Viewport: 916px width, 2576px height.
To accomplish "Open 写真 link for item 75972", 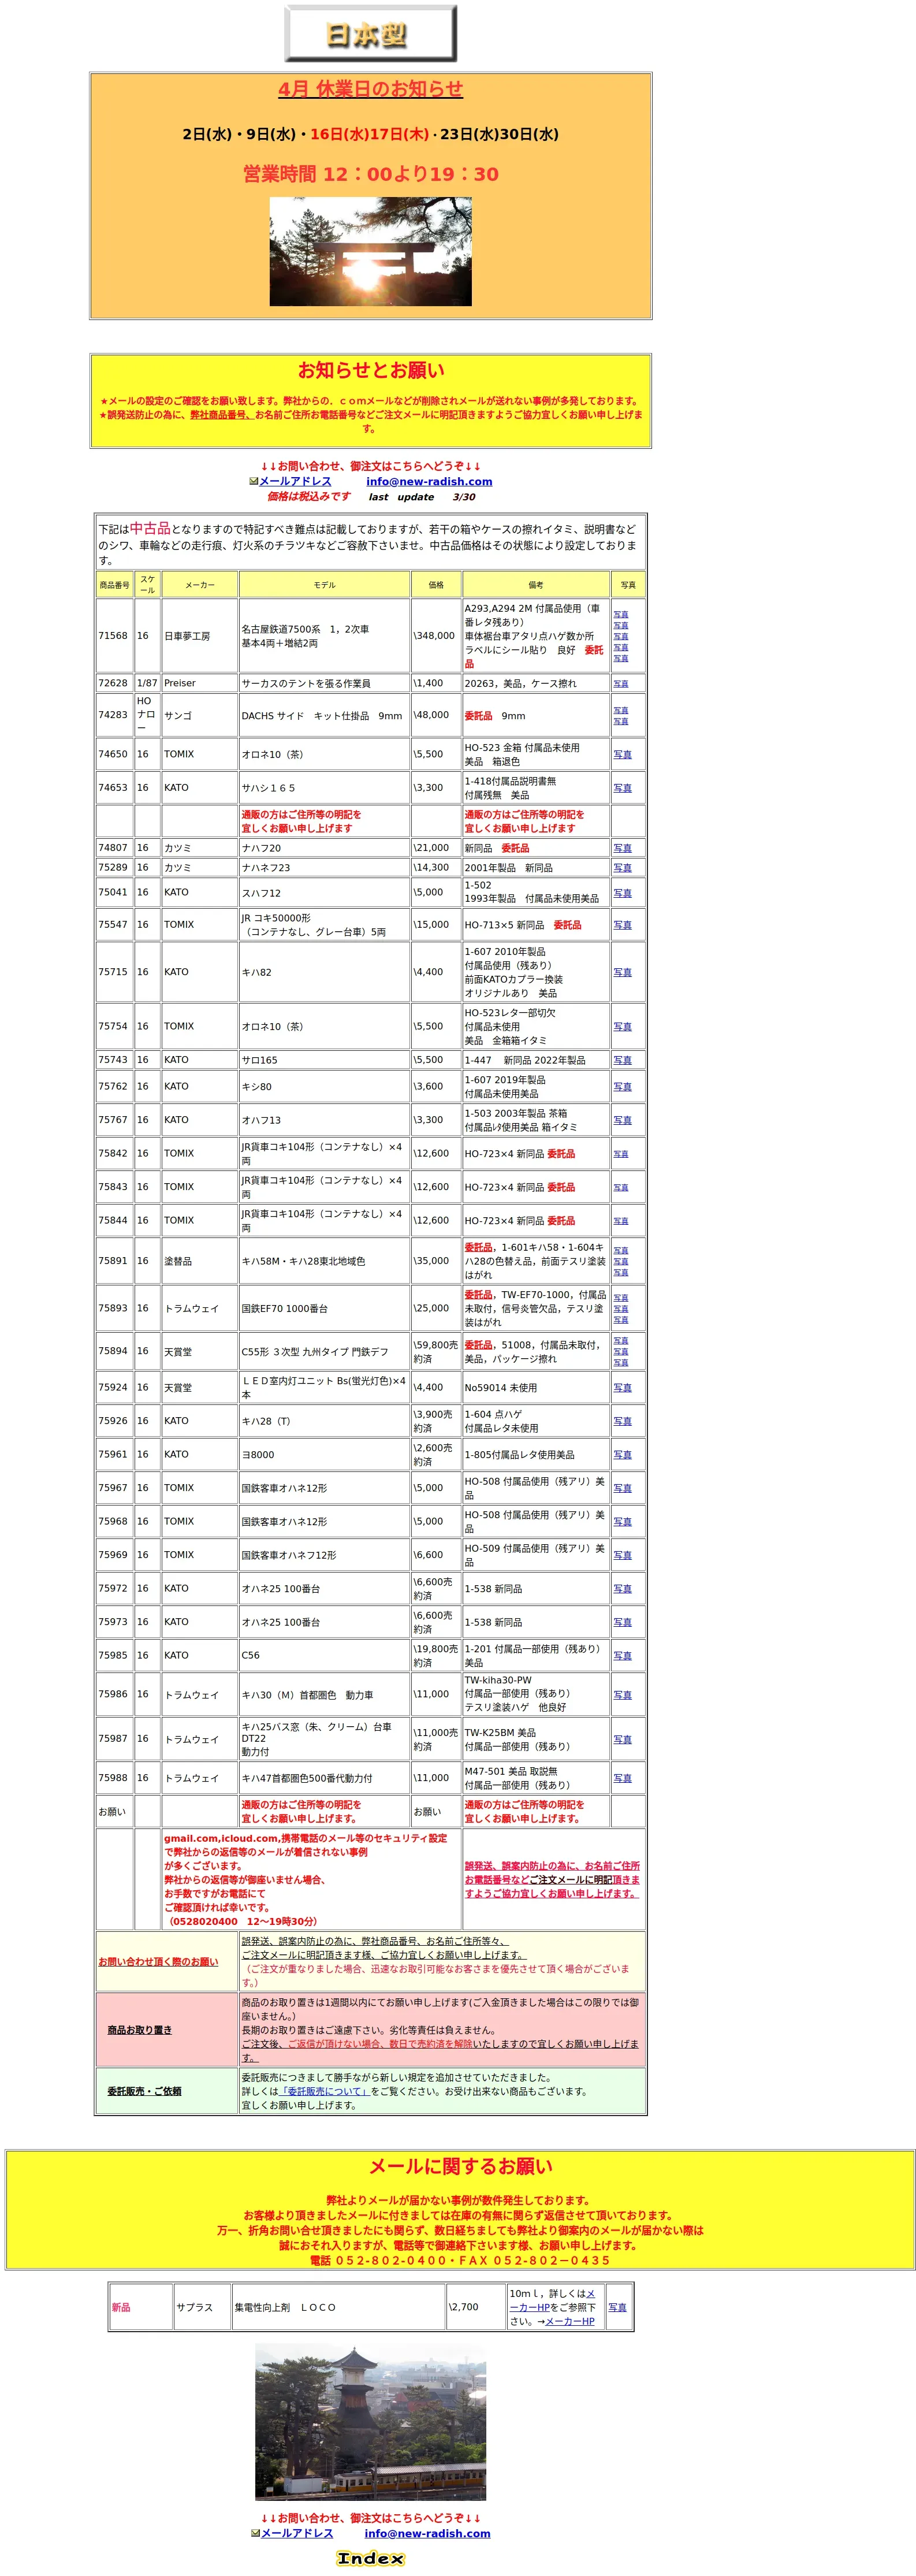I will 622,1589.
